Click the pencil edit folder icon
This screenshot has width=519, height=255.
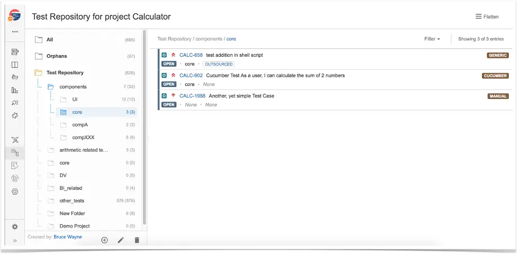[120, 240]
